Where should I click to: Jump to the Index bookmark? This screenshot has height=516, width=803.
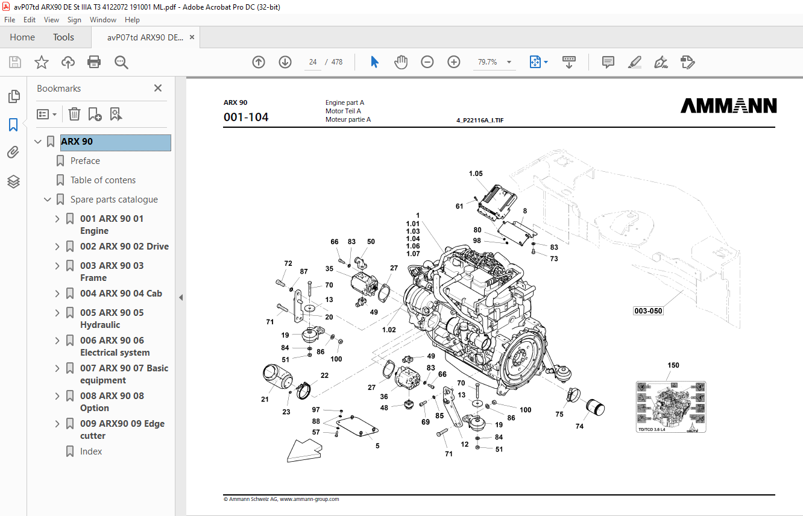91,451
